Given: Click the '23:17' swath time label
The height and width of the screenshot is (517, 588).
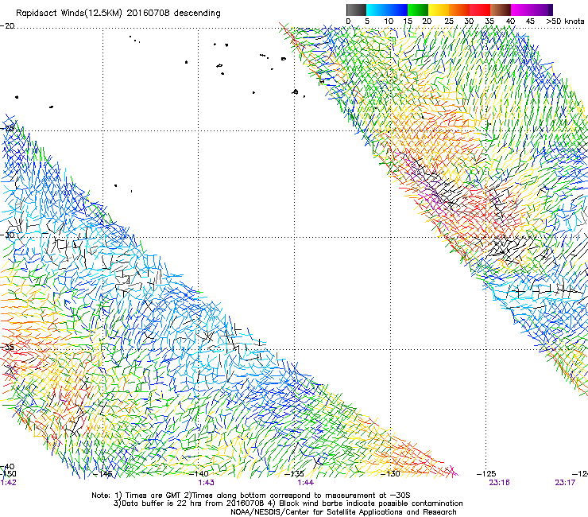Looking at the screenshot, I should point(565,483).
